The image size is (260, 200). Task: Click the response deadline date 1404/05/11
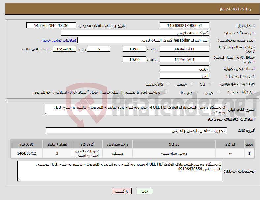point(184,49)
